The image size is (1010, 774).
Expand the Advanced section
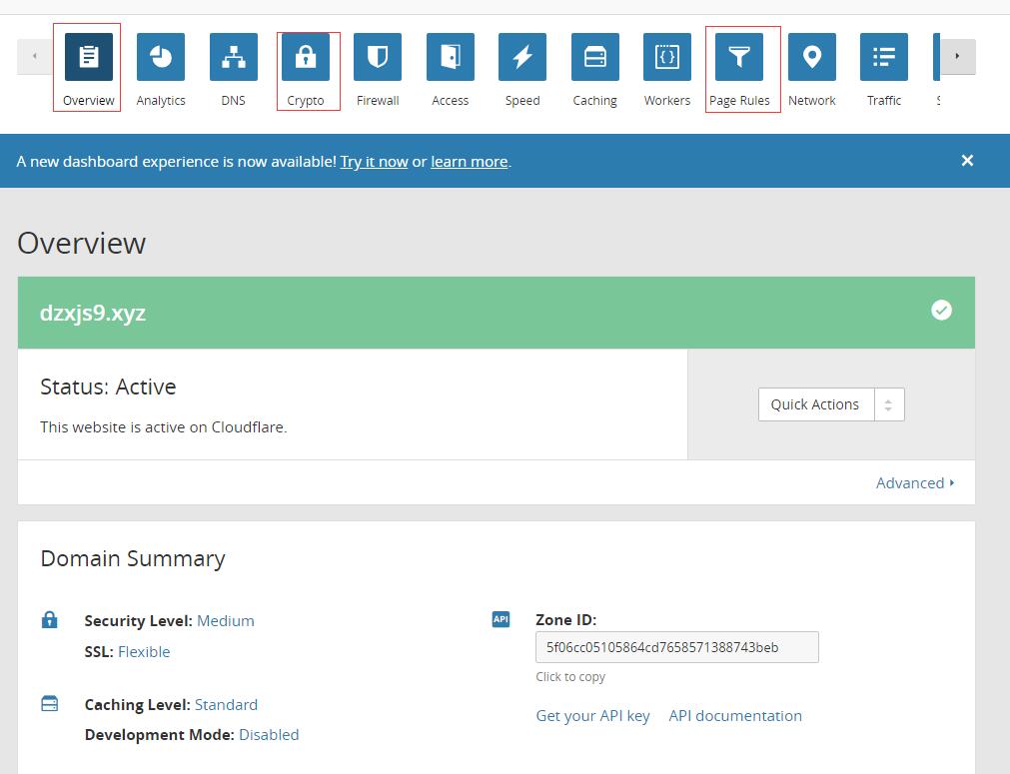(x=915, y=483)
